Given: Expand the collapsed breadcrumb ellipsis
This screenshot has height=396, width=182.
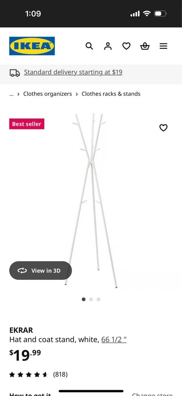Looking at the screenshot, I should pos(12,94).
